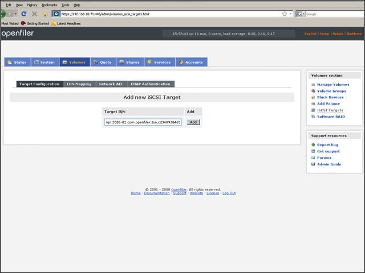The height and width of the screenshot is (273, 365).
Task: Click the stop loading X icon
Action: (x=34, y=14)
